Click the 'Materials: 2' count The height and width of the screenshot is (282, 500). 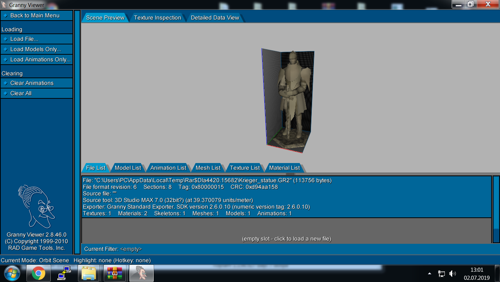click(133, 213)
